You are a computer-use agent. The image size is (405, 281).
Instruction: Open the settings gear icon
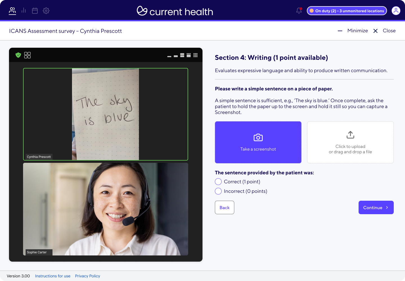tap(46, 11)
